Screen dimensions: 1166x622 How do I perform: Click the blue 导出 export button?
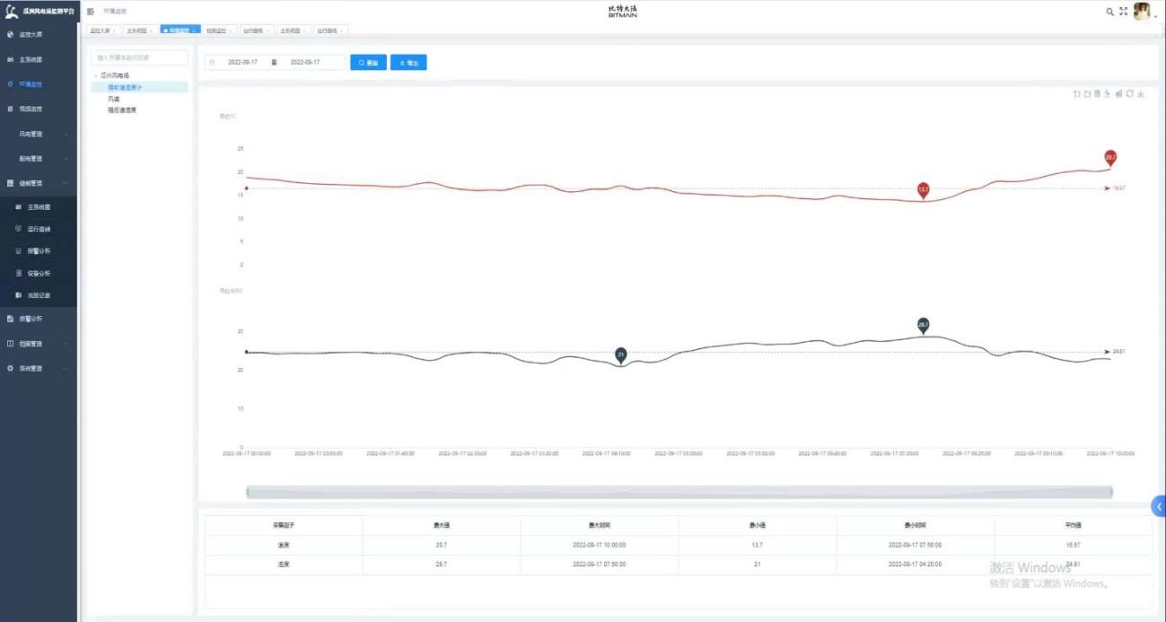tap(408, 63)
